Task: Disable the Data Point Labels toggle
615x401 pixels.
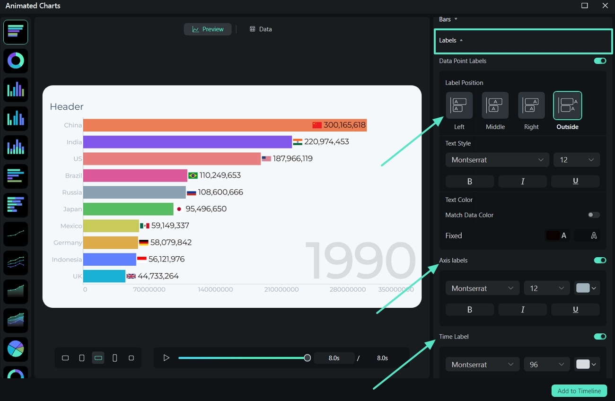Action: click(600, 61)
